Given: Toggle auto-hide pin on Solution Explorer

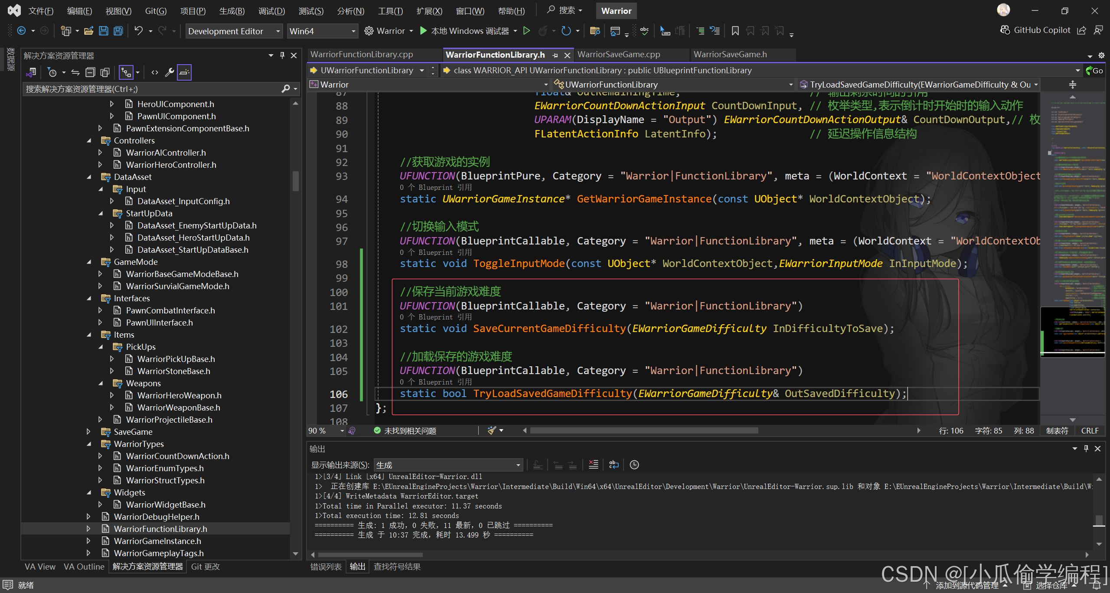Looking at the screenshot, I should tap(282, 55).
